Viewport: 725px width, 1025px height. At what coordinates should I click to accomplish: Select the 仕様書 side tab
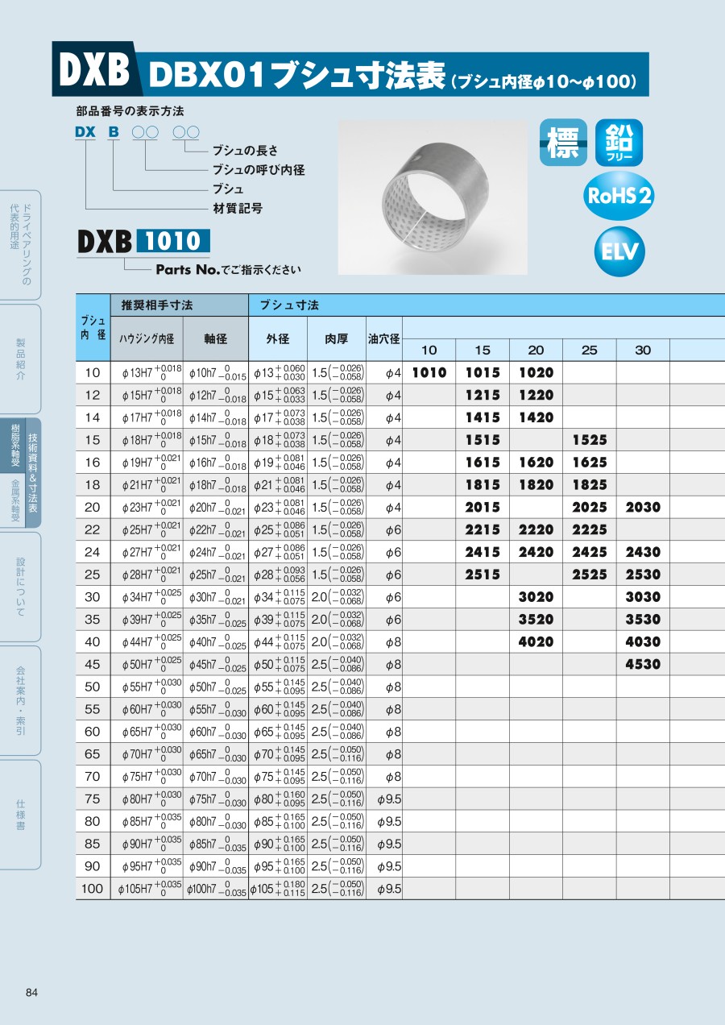(20, 814)
